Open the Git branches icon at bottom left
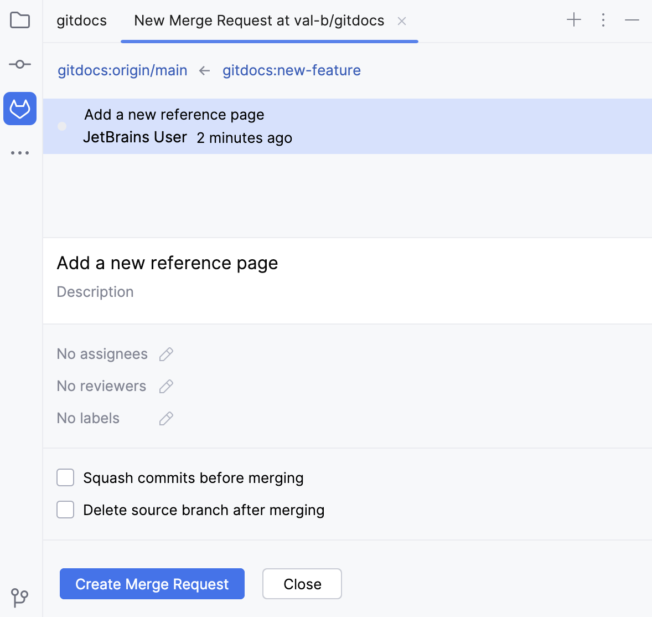 click(x=20, y=598)
